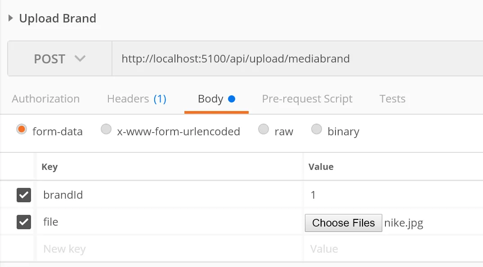Pick the binary body option
Screen dimensions: 483x267
pyautogui.click(x=317, y=129)
